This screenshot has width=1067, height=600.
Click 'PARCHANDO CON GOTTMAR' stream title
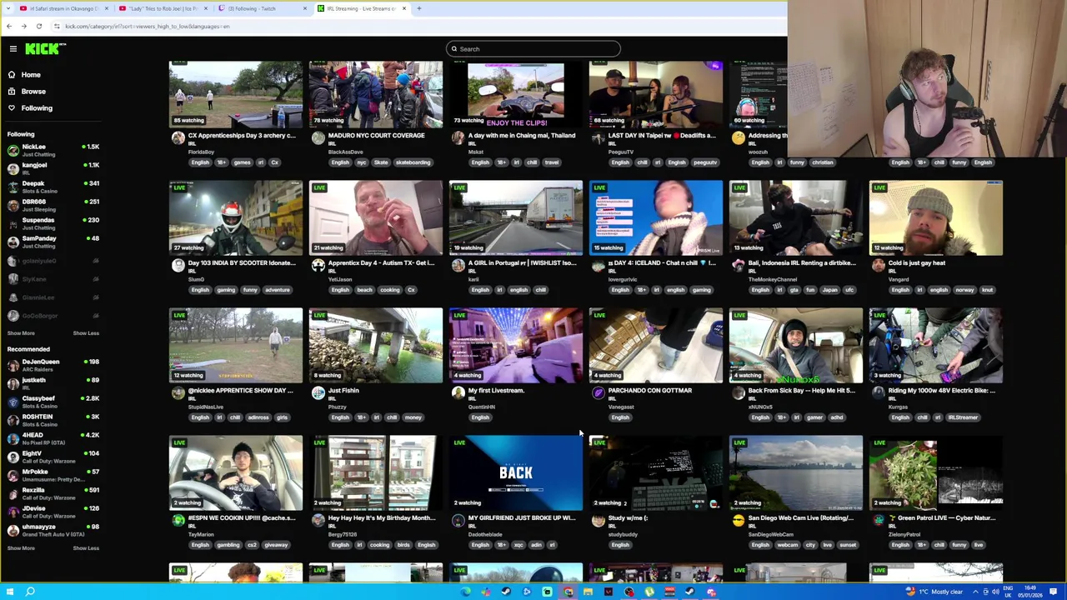[x=650, y=391]
